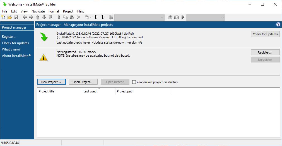Open the combo box beside play icon
The width and height of the screenshot is (282, 146).
click(205, 17)
